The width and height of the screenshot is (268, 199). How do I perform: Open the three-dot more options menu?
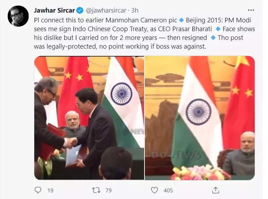pos(251,10)
